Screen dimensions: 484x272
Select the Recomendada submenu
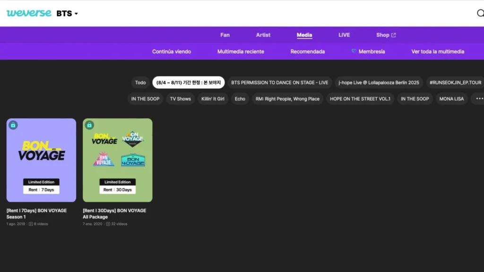point(307,52)
